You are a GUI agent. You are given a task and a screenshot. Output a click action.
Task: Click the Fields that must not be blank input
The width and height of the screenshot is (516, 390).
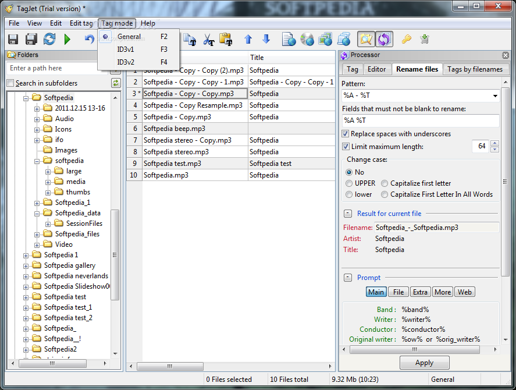[421, 120]
